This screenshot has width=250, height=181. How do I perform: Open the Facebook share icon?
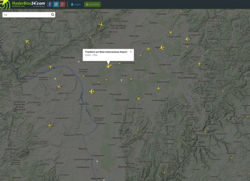coord(50,4)
